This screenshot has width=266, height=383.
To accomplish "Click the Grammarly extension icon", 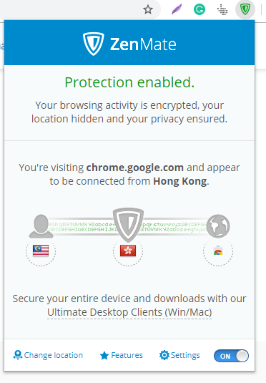I will 199,10.
